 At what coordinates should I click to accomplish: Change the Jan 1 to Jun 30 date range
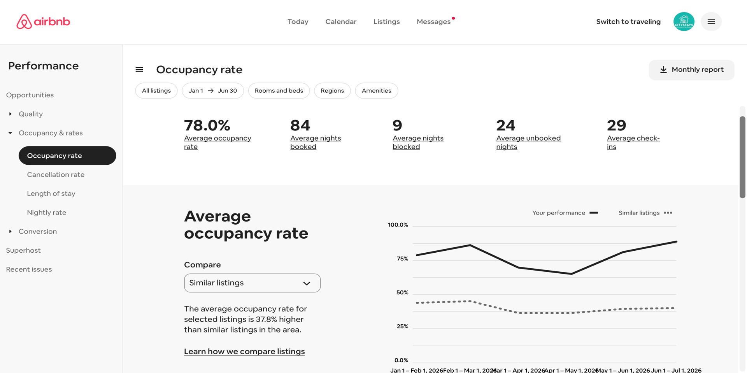click(x=213, y=91)
